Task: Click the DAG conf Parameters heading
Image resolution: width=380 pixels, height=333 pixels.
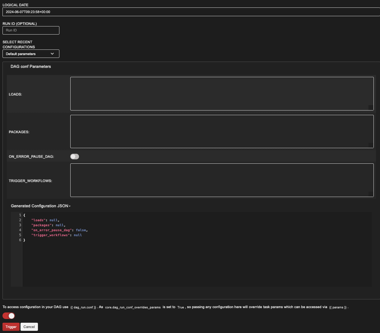Action: pos(30,66)
